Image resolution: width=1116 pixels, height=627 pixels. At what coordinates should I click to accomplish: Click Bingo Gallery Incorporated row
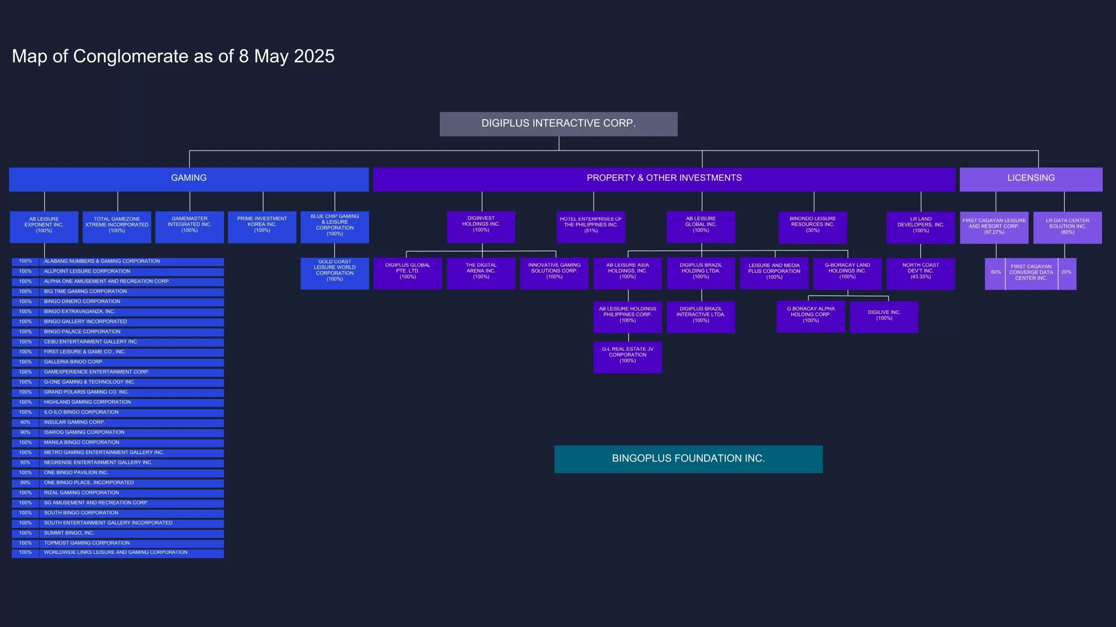[x=118, y=322]
